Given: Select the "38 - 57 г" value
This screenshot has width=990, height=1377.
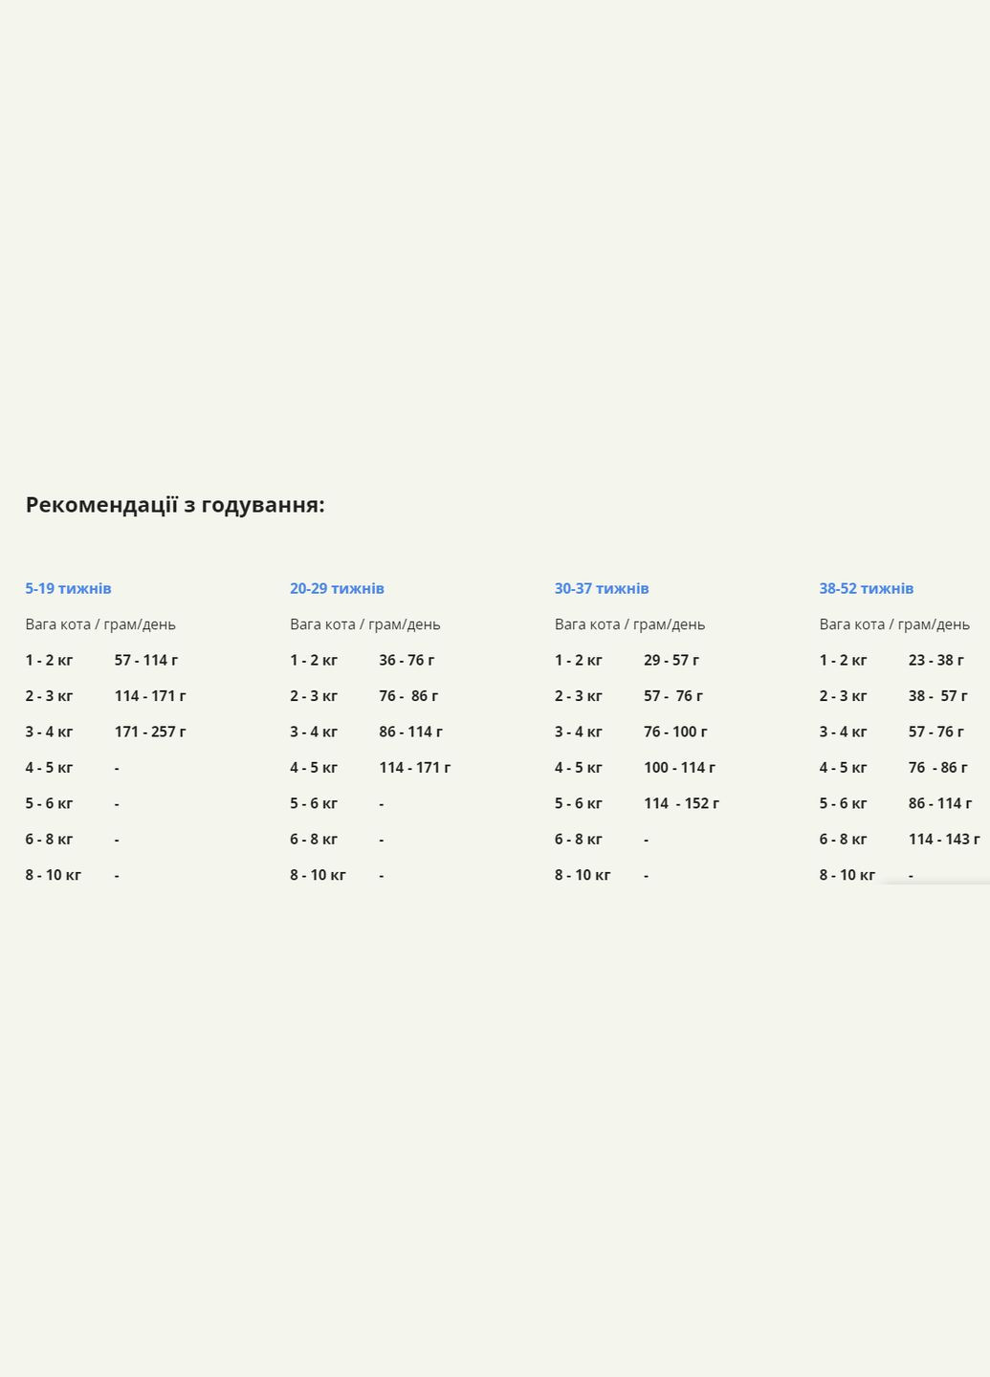Looking at the screenshot, I should [937, 696].
